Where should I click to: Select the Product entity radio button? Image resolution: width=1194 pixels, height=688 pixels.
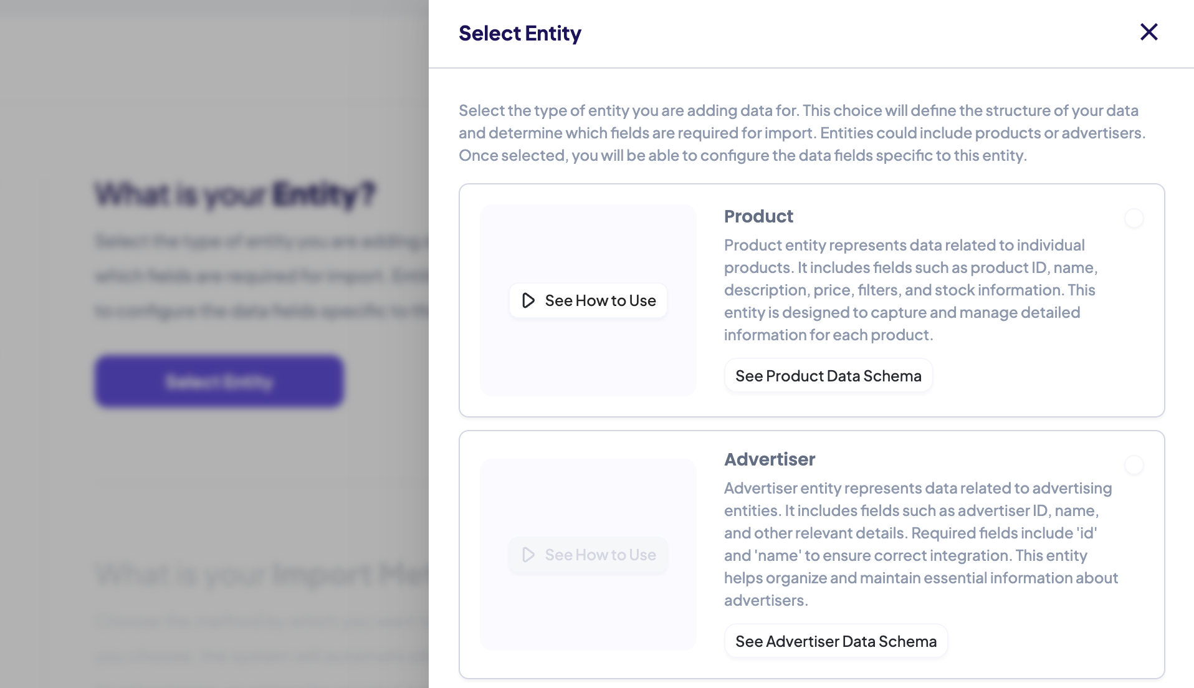[x=1134, y=218]
